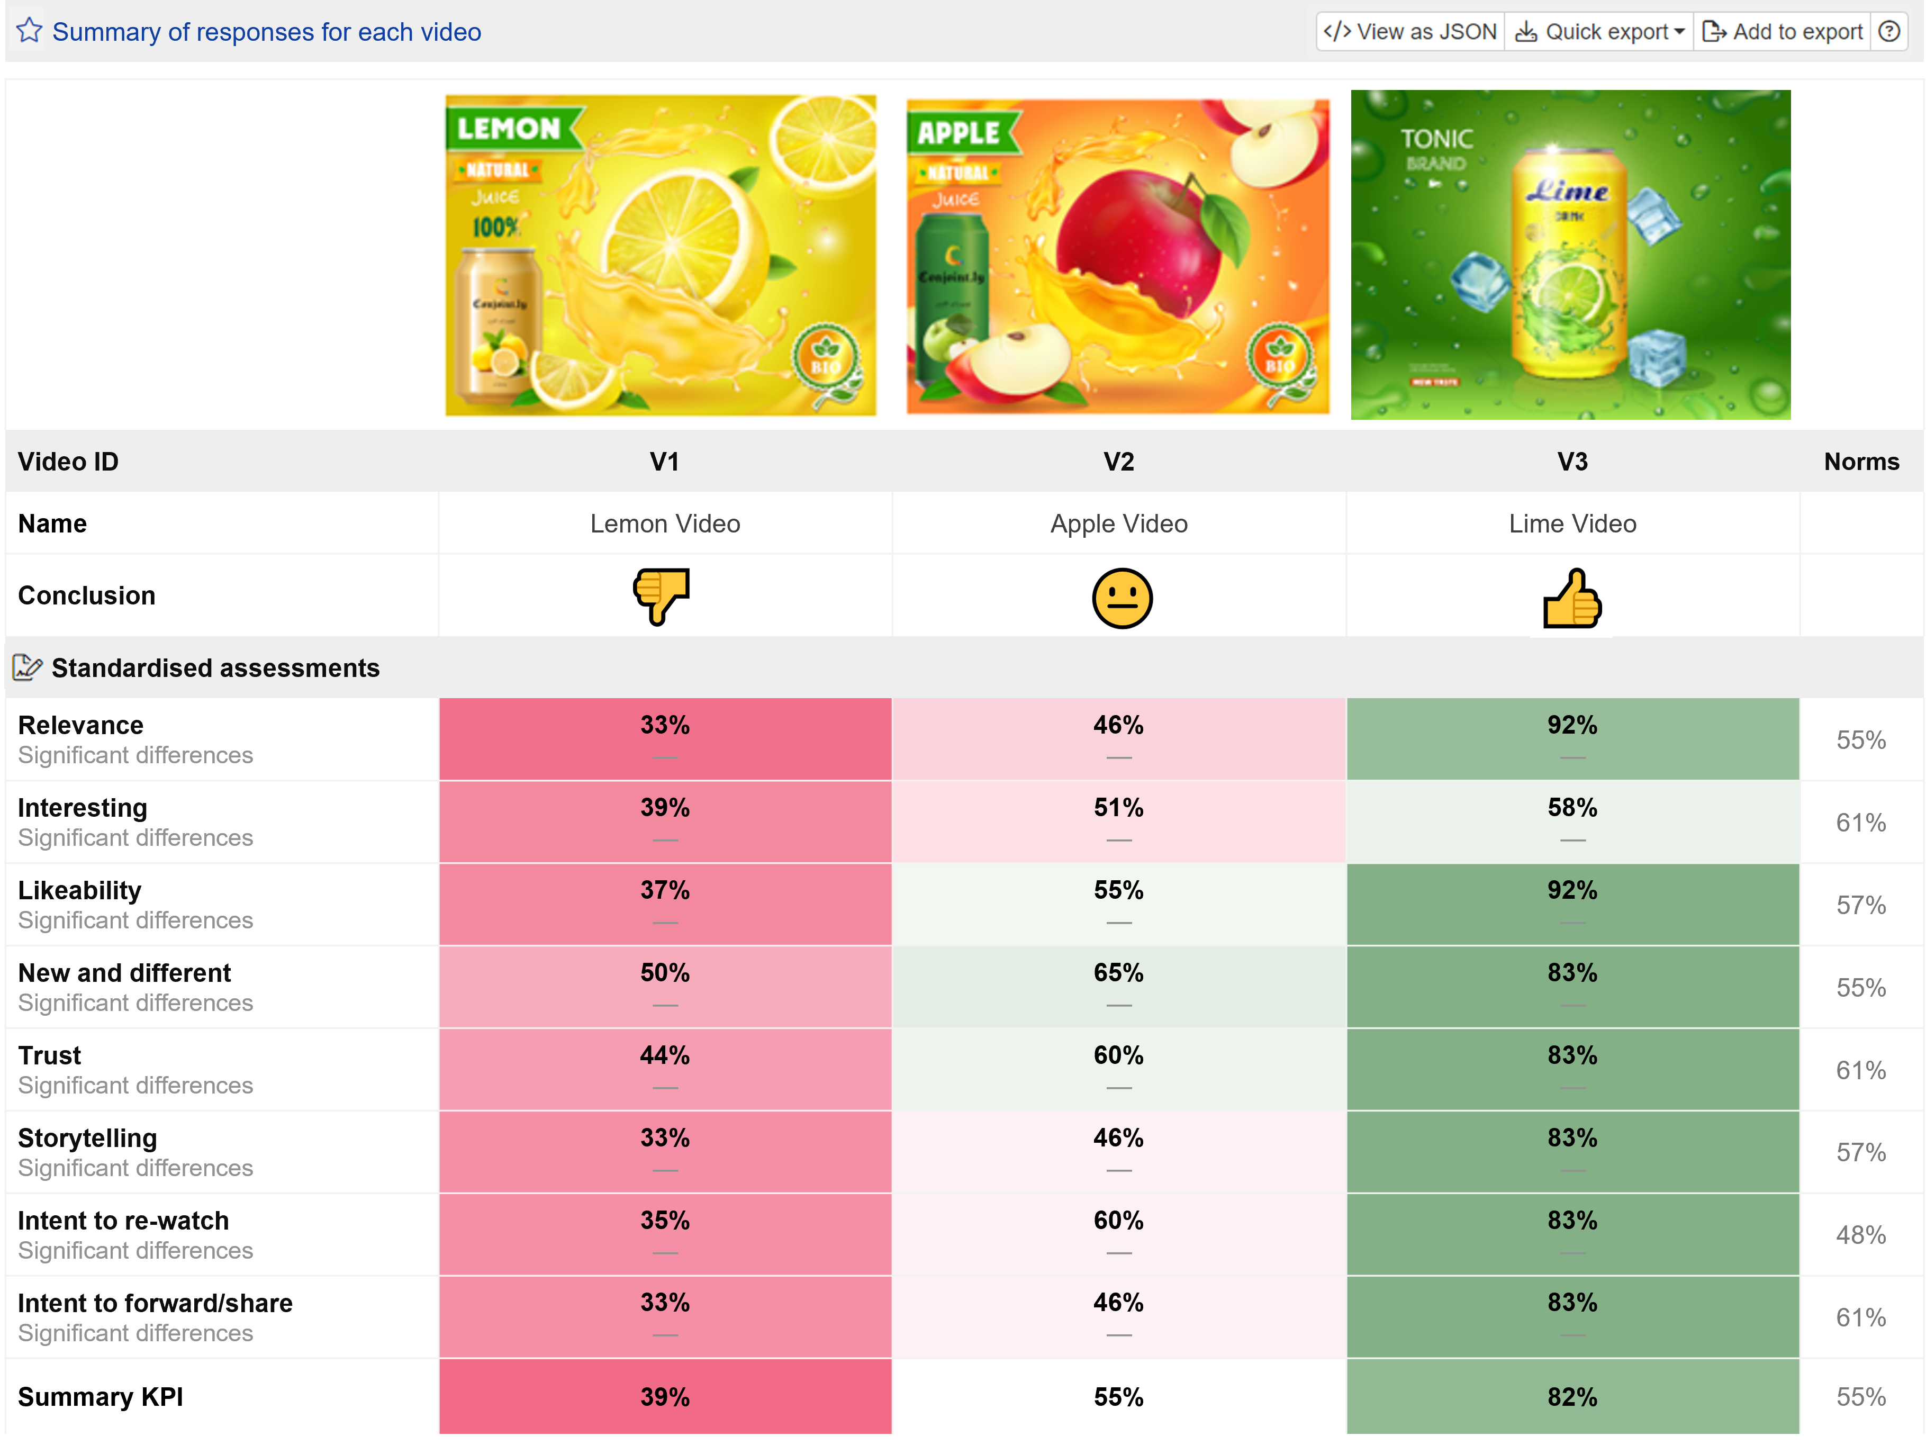Click the Likeability row label

tap(79, 890)
